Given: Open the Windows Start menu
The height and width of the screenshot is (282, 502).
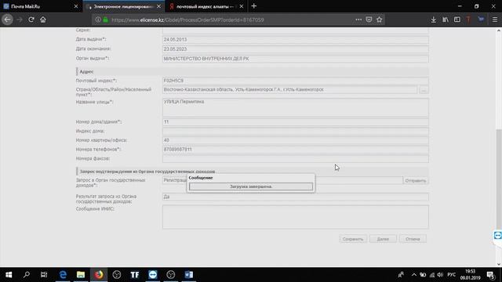Looking at the screenshot, I should point(9,275).
